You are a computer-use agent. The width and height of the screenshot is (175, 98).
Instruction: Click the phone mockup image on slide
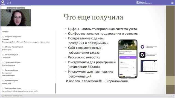coord(128,59)
